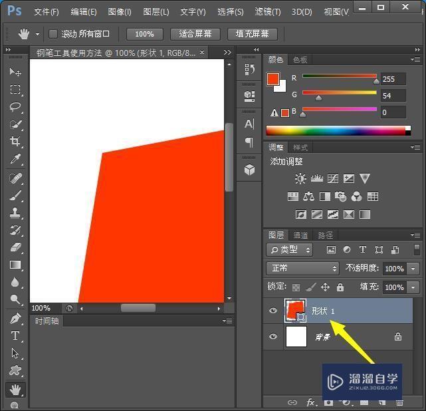Select the Gradient tool
This screenshot has height=411, width=426.
15,265
